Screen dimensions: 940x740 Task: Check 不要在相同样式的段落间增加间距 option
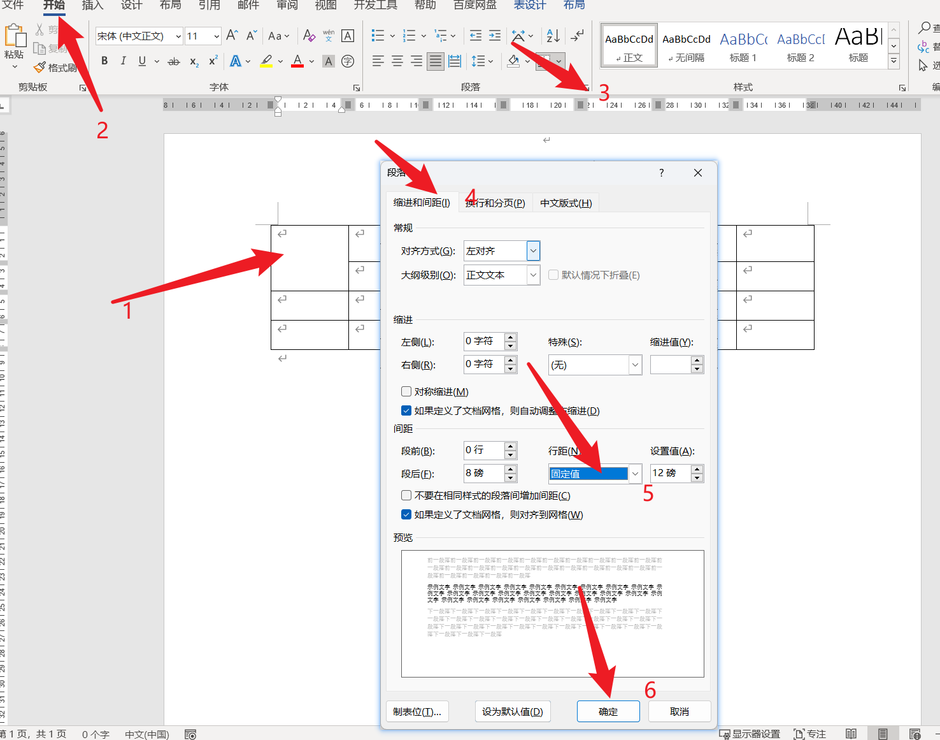pyautogui.click(x=406, y=495)
